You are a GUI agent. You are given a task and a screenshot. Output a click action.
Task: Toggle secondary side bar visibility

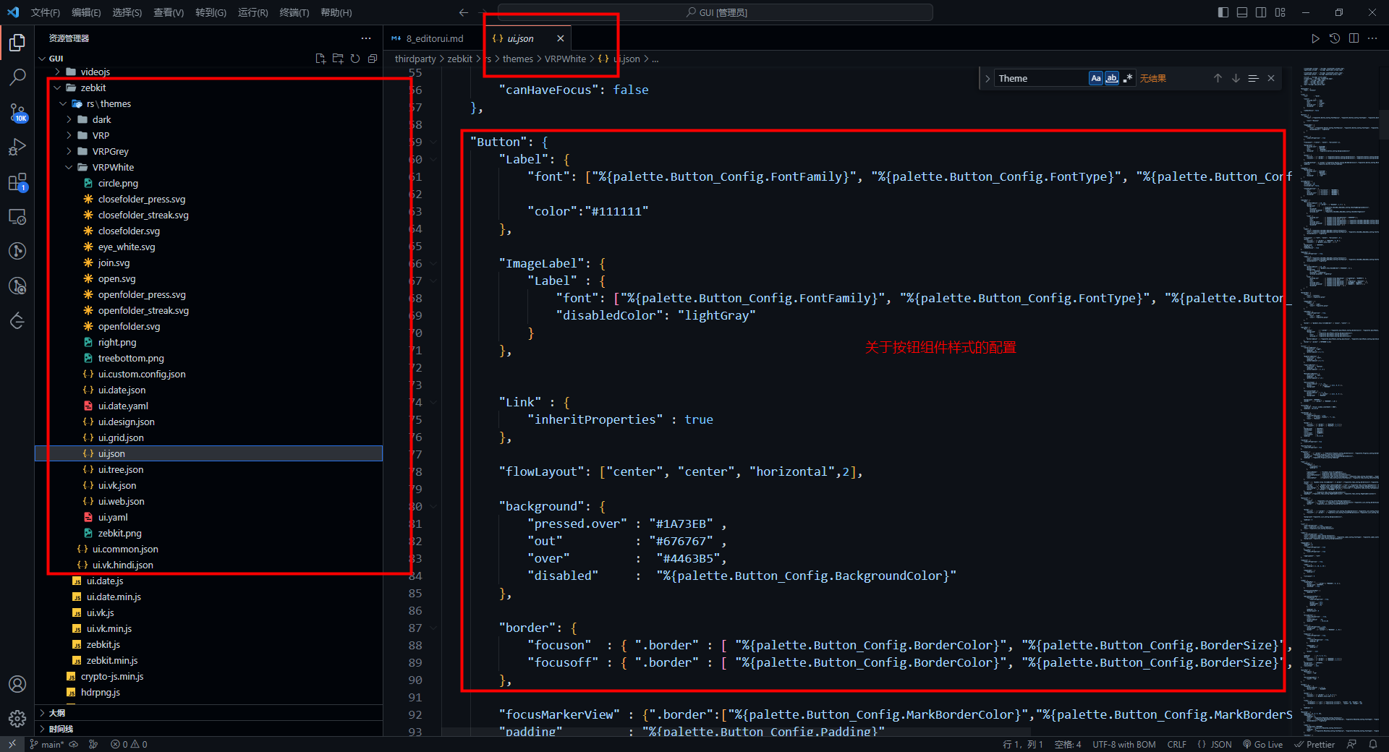click(1261, 12)
